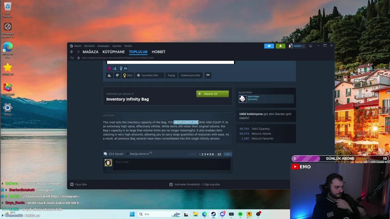Image resolution: width=390 pixels, height=219 pixels.
Task: Open the KÜTÜPHANE library tab
Action: point(114,52)
